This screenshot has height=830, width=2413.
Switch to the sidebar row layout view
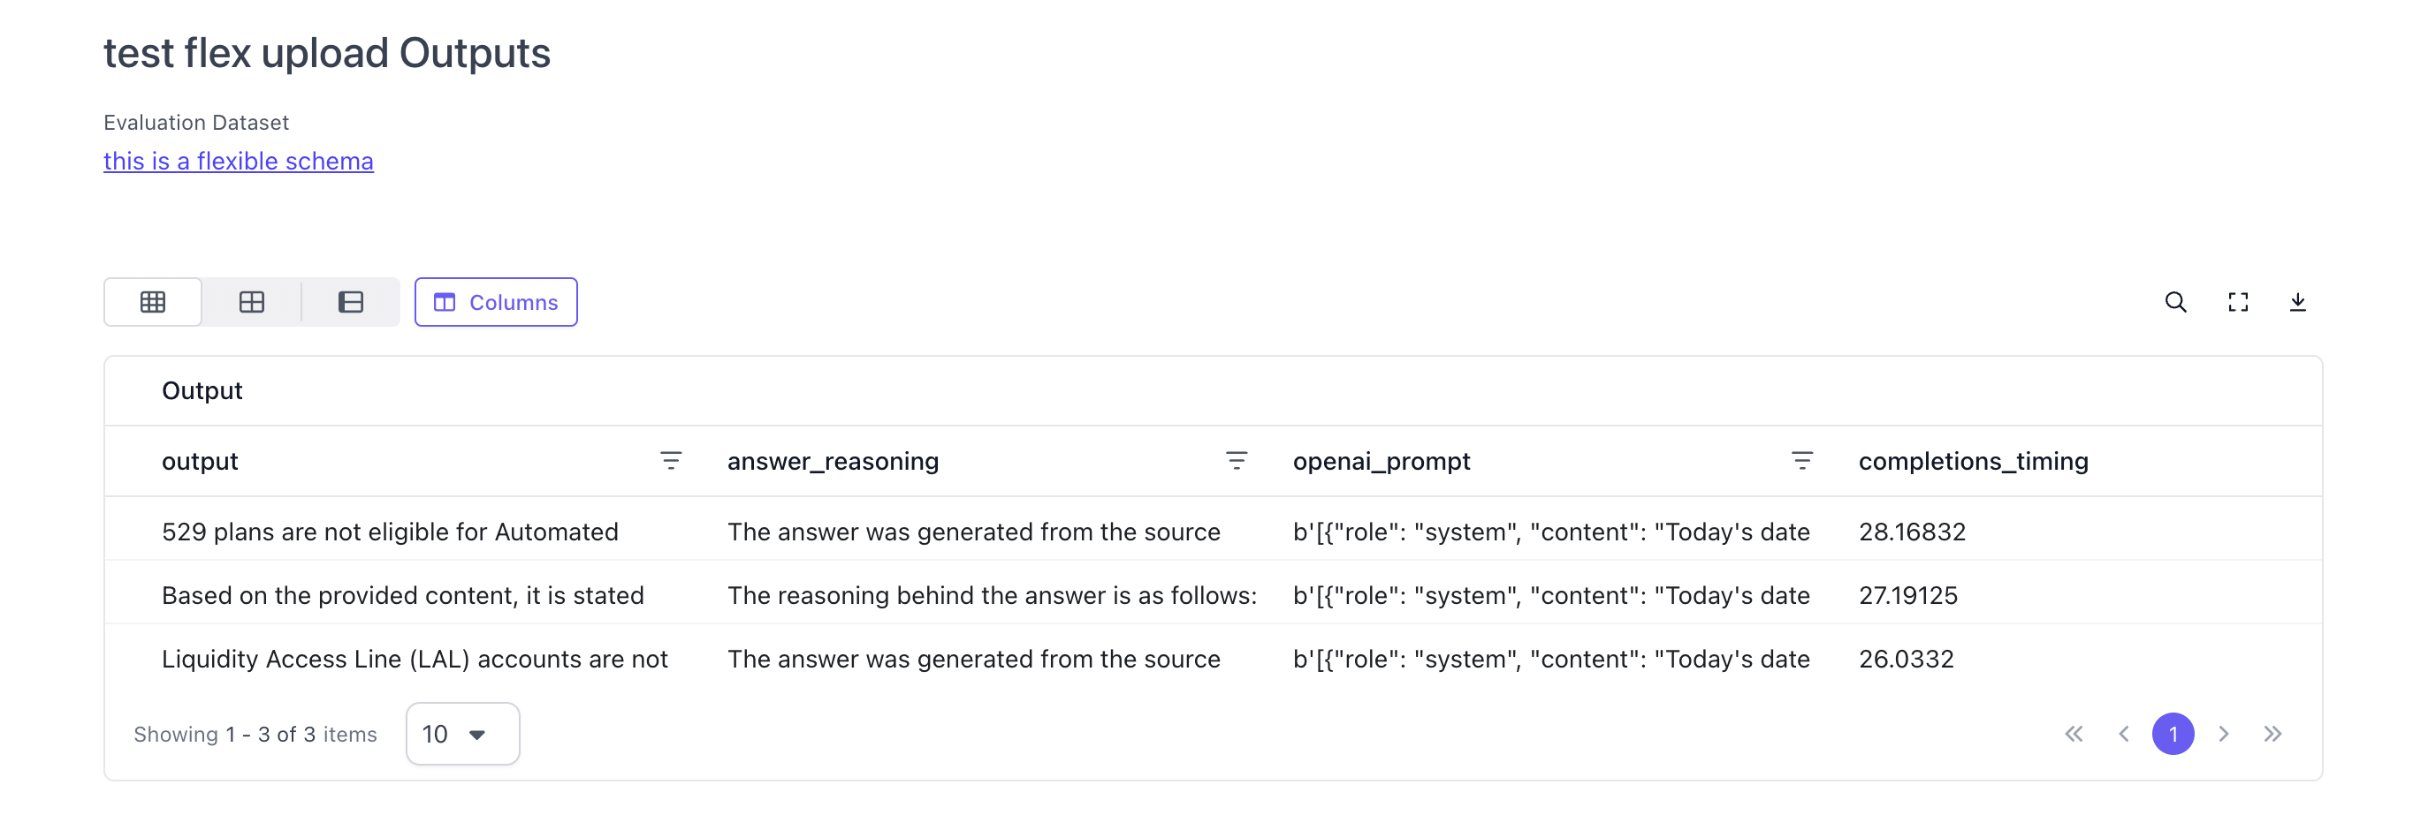(x=350, y=302)
